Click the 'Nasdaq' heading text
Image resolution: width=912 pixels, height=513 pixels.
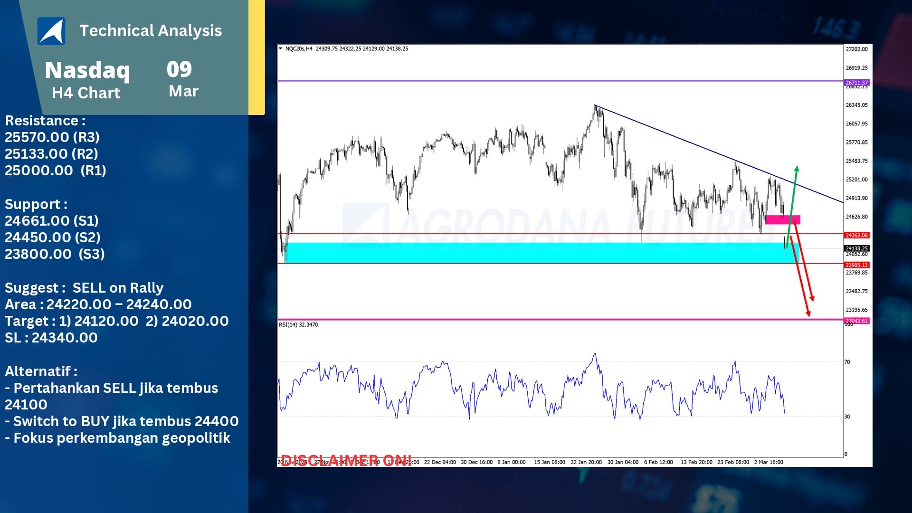(87, 70)
